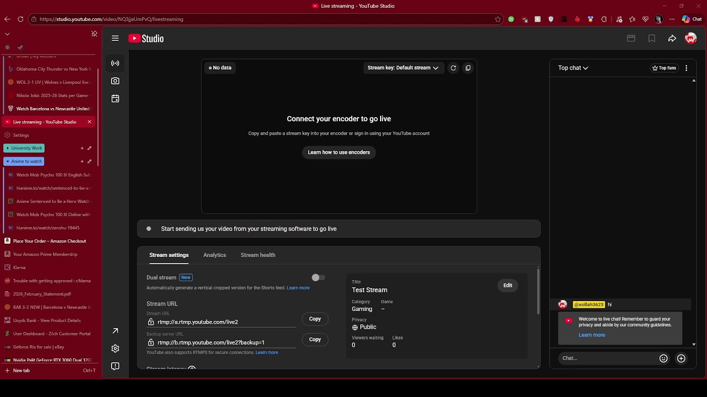The height and width of the screenshot is (397, 707).
Task: Reset the stream key with refresh icon
Action: pyautogui.click(x=453, y=68)
